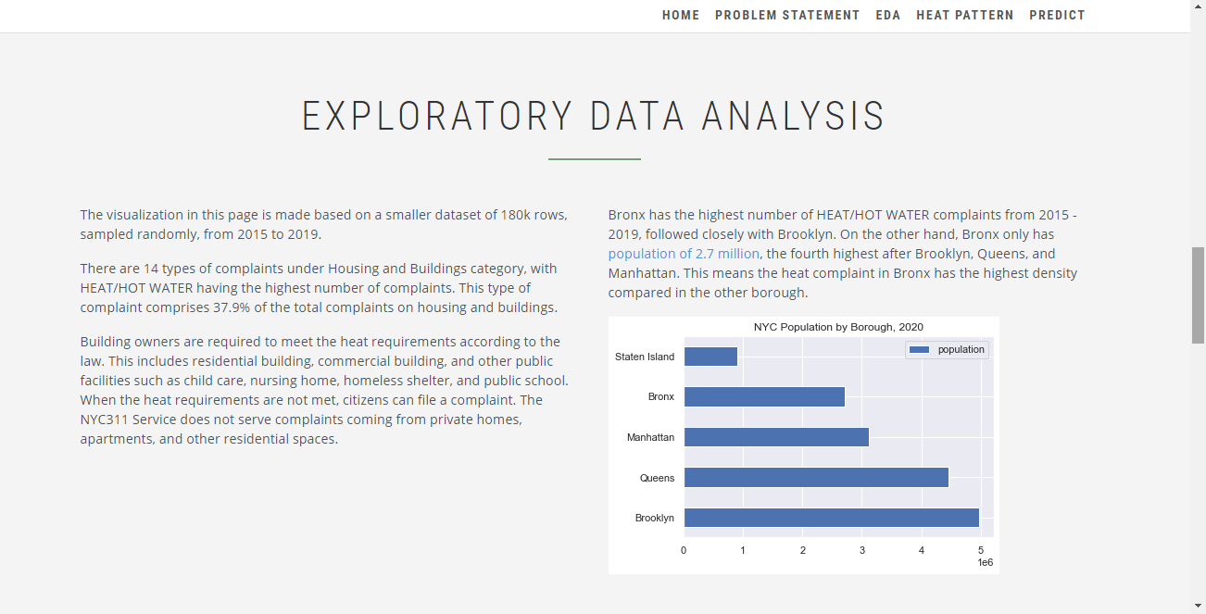Click PREDICT in the top menu

tap(1057, 15)
